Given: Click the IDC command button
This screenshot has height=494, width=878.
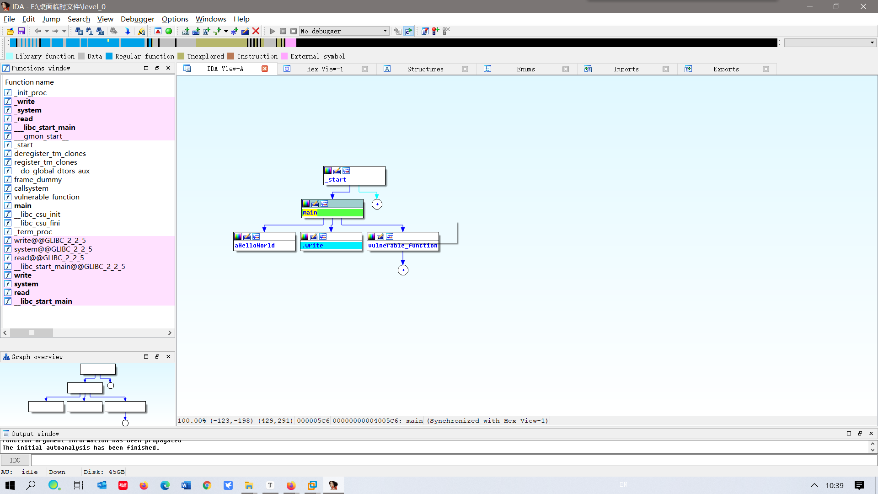Looking at the screenshot, I should pos(15,460).
